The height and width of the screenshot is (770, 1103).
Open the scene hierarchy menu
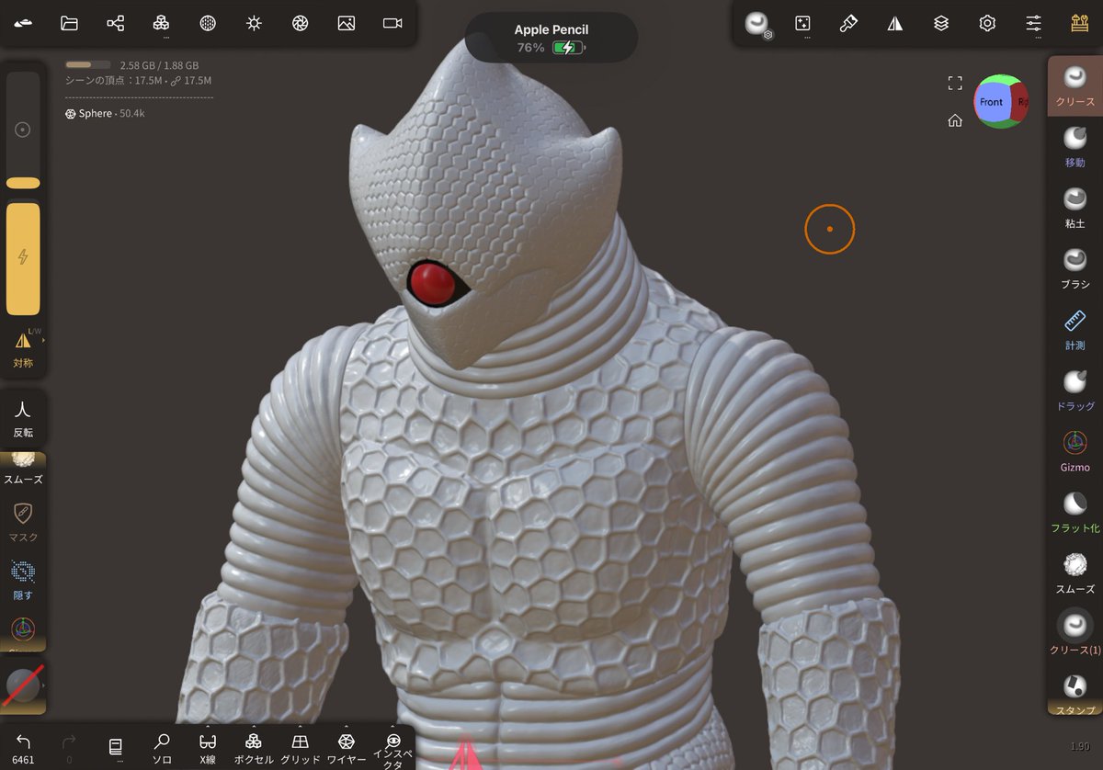click(x=115, y=23)
